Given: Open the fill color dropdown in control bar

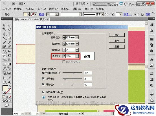Looking at the screenshot, I should coord(28,14).
